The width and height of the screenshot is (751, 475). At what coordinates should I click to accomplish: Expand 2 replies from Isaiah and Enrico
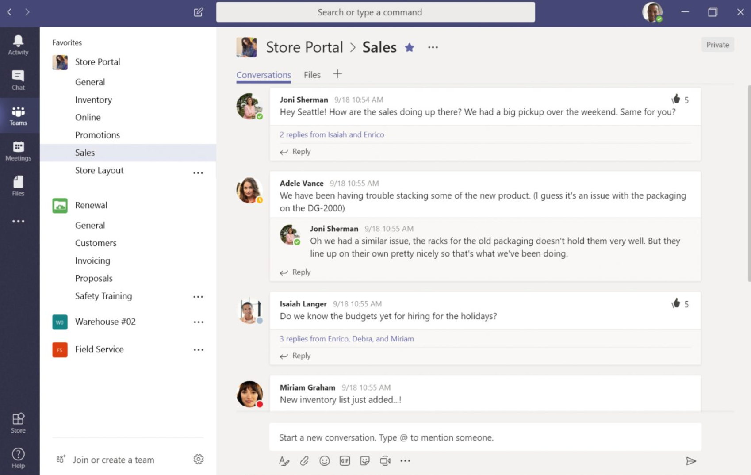pyautogui.click(x=332, y=134)
